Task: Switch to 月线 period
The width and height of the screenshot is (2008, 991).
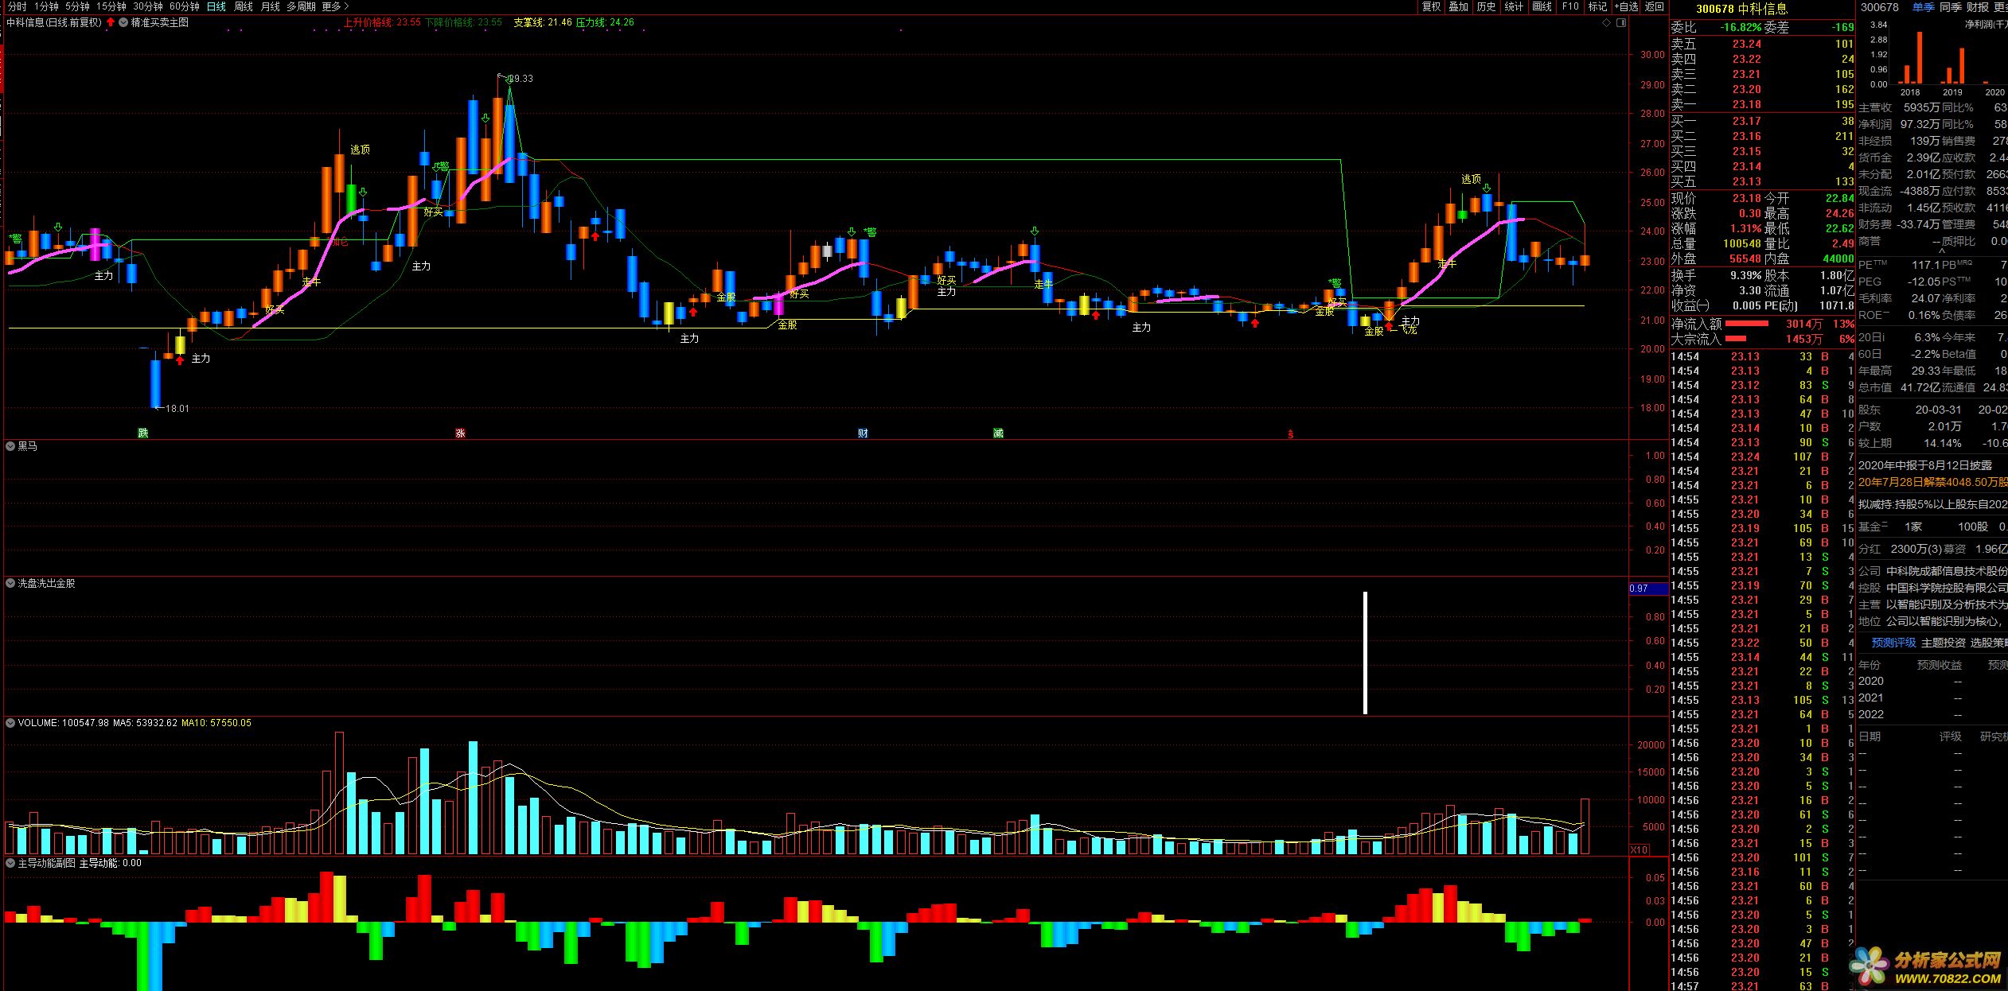Action: (271, 6)
